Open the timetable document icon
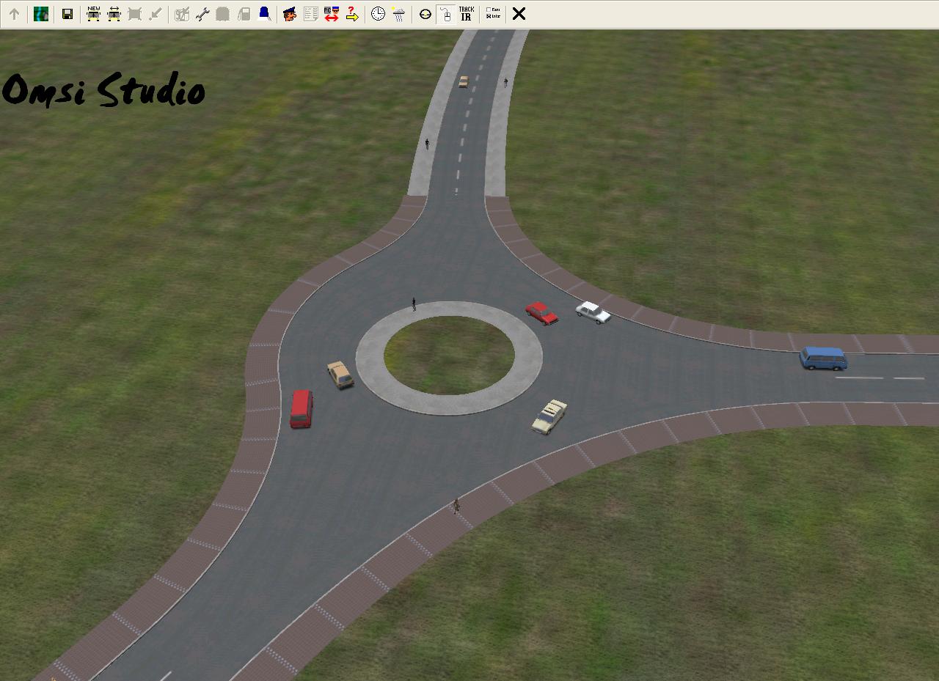 [310, 14]
